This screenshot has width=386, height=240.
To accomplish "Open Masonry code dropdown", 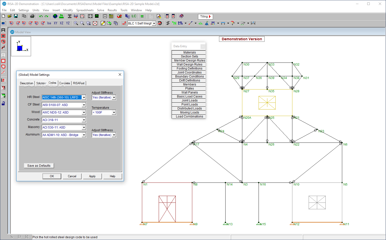I will click(x=84, y=127).
